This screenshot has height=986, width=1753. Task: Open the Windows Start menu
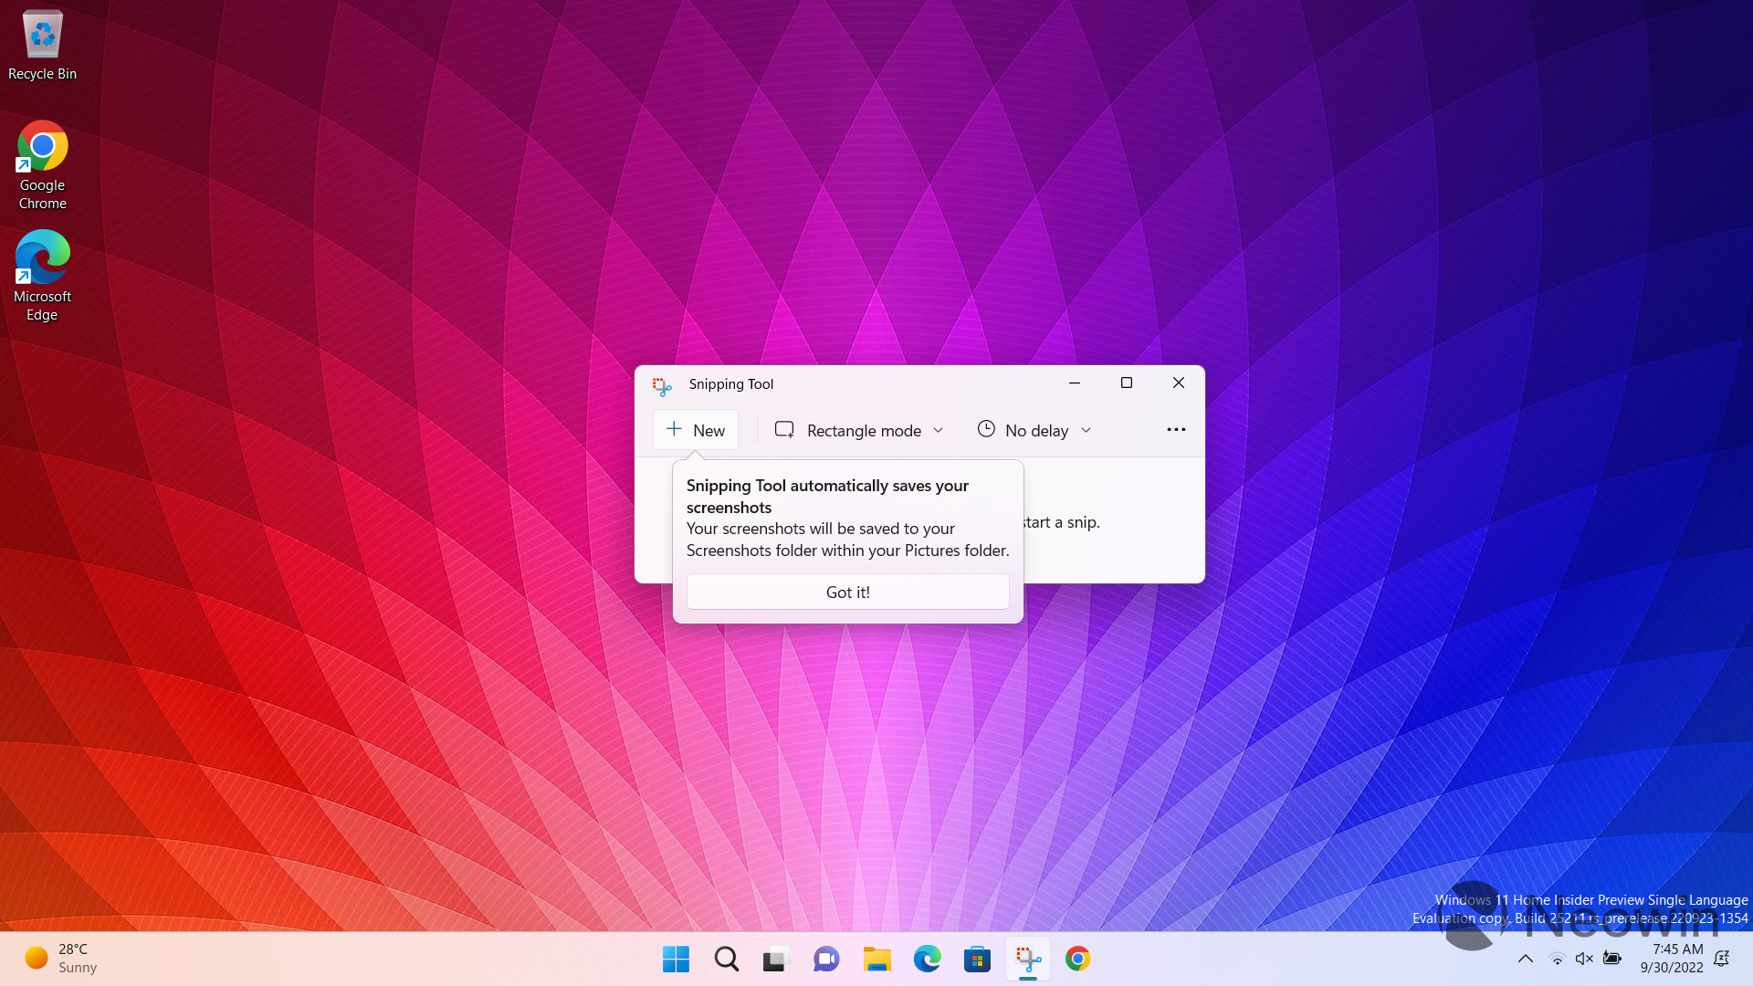(x=676, y=959)
